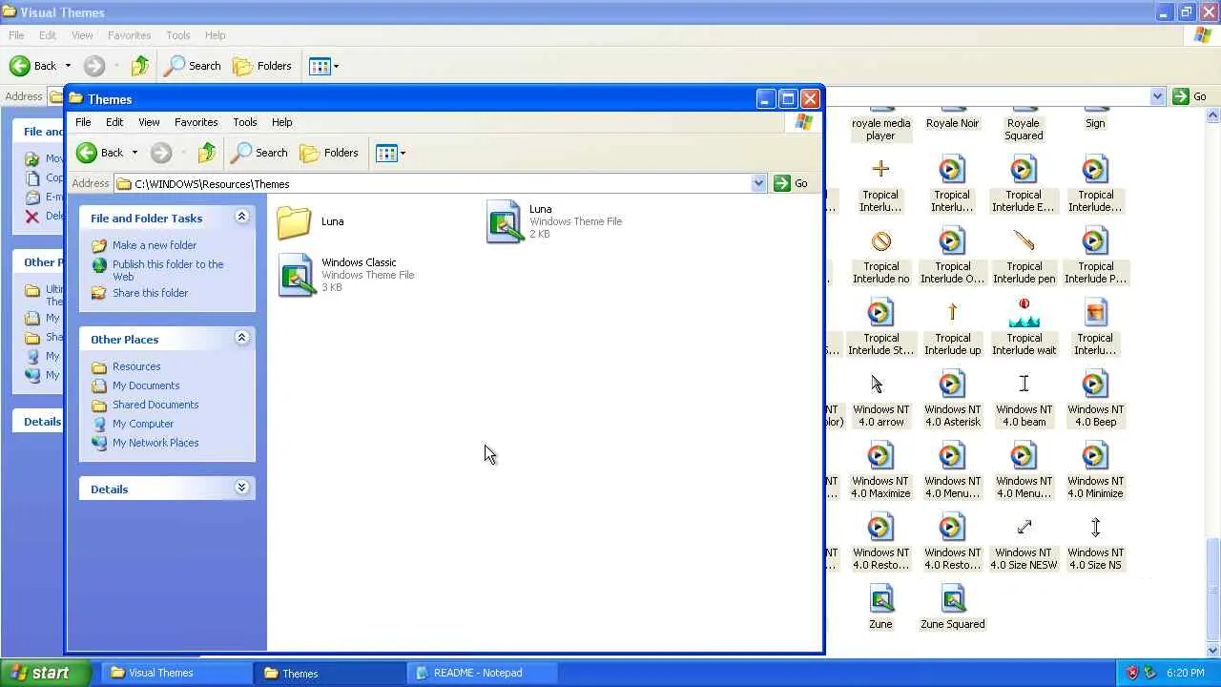Viewport: 1221px width, 687px height.
Task: Open Tools menu in Themes window
Action: coord(244,122)
